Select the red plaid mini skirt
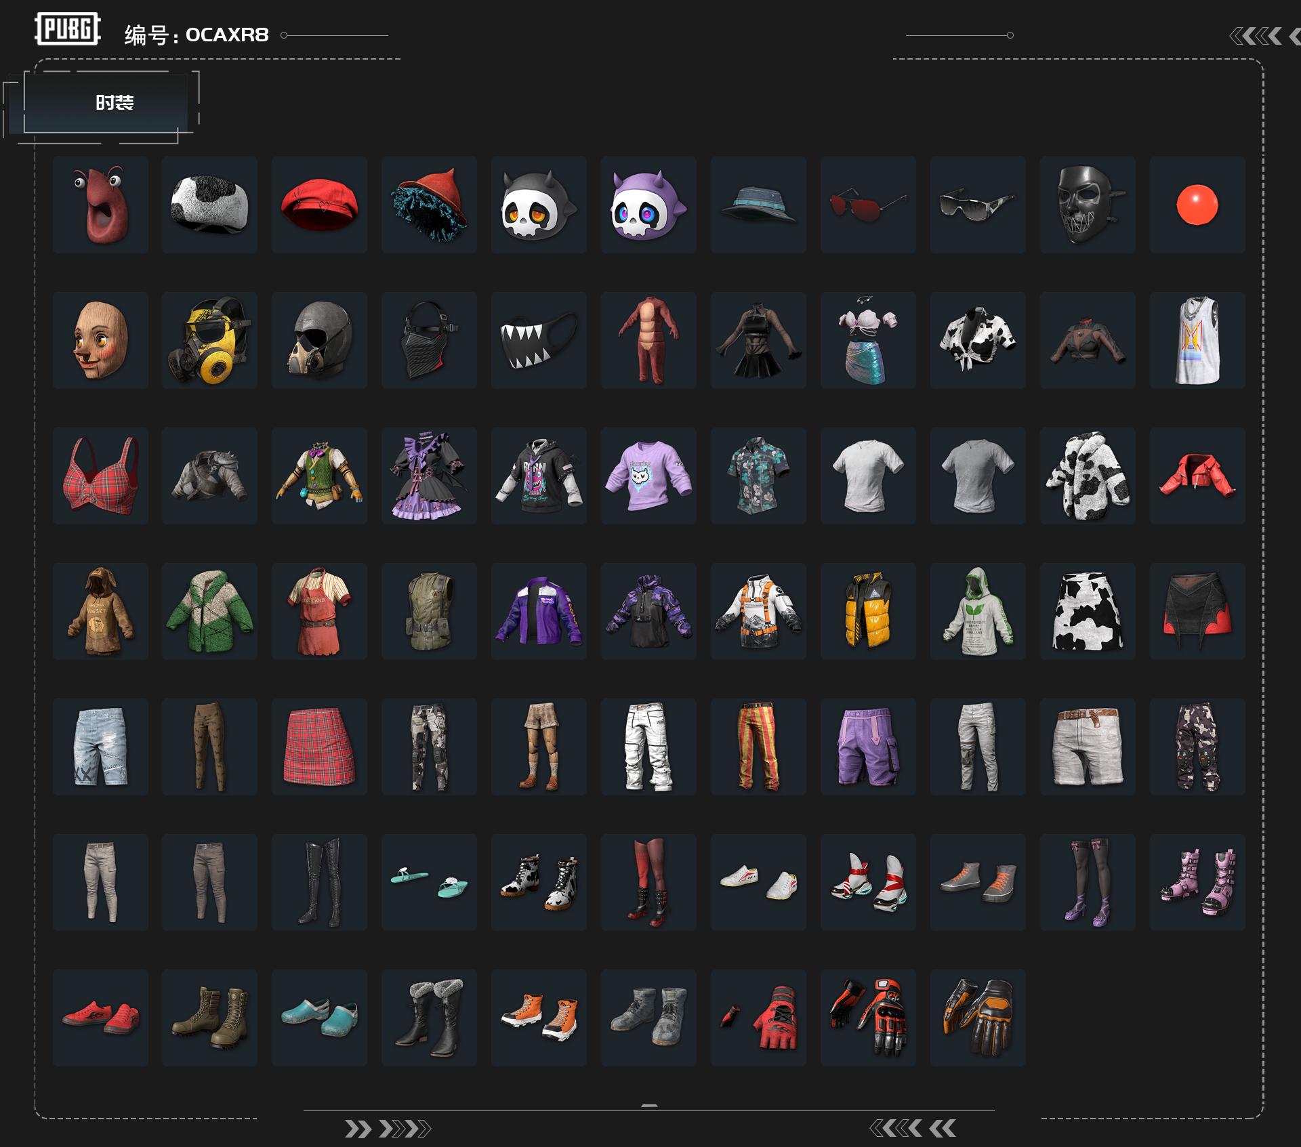 point(319,747)
